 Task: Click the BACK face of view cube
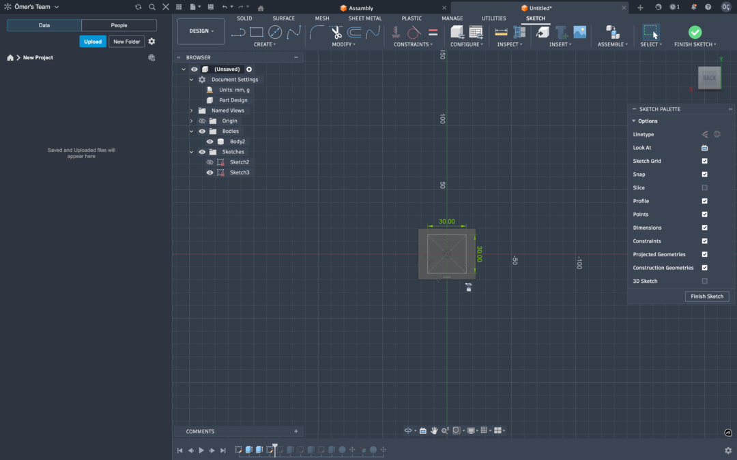point(709,78)
